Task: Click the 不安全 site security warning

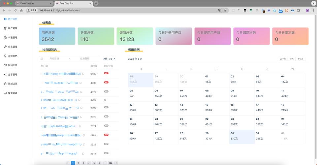Action: tap(32, 10)
